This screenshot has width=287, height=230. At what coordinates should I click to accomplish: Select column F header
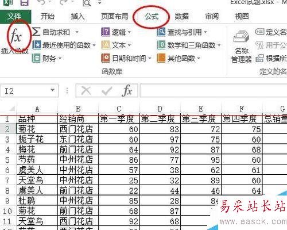pyautogui.click(x=242, y=109)
